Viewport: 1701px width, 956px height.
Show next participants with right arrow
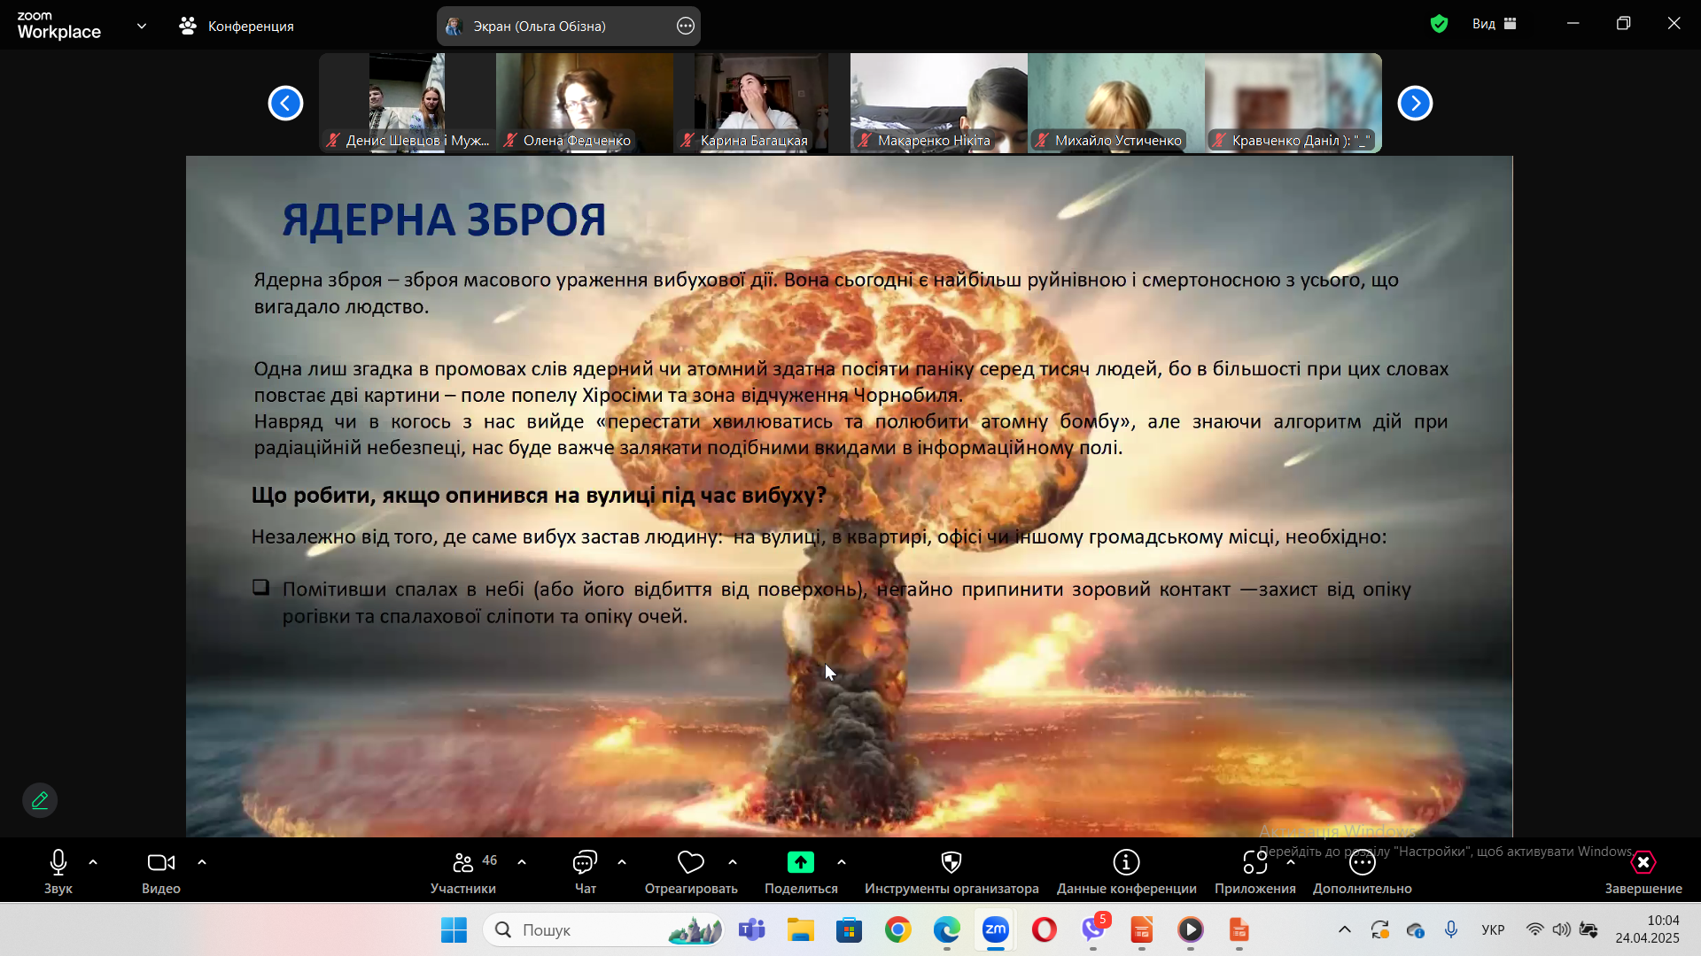coord(1415,104)
